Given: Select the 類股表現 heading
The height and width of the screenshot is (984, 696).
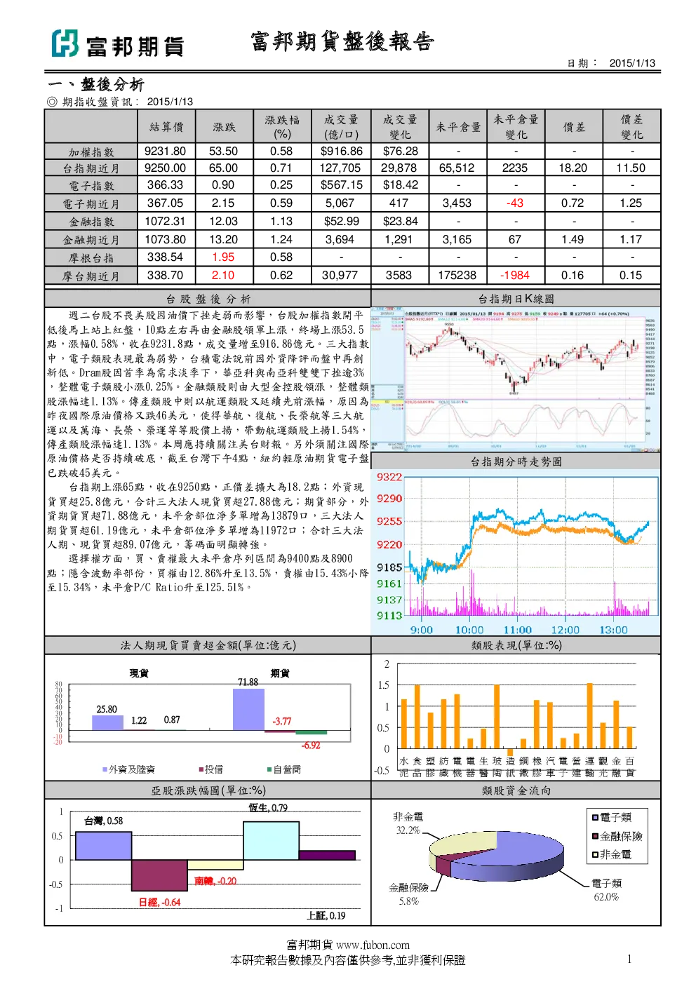Looking at the screenshot, I should tap(516, 645).
